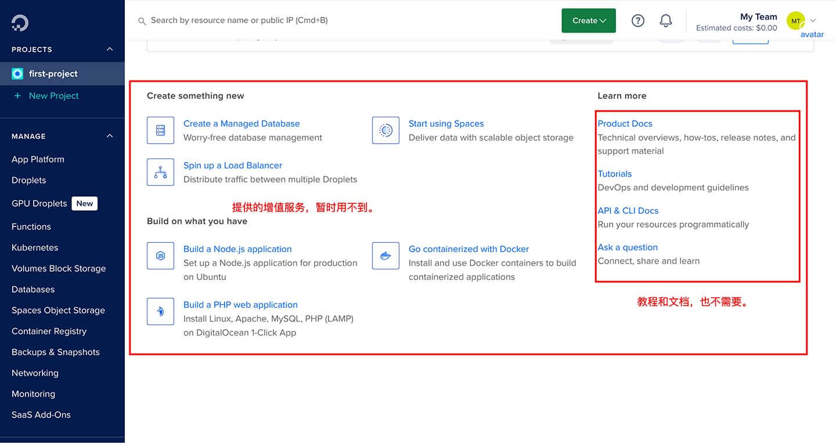Open the notifications bell icon
This screenshot has height=443, width=836.
coord(666,20)
